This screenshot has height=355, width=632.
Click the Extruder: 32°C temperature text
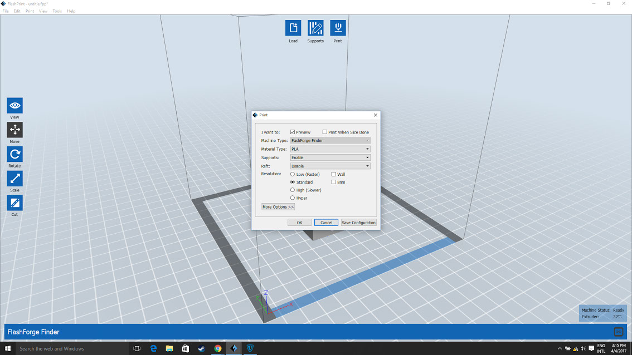tap(601, 317)
